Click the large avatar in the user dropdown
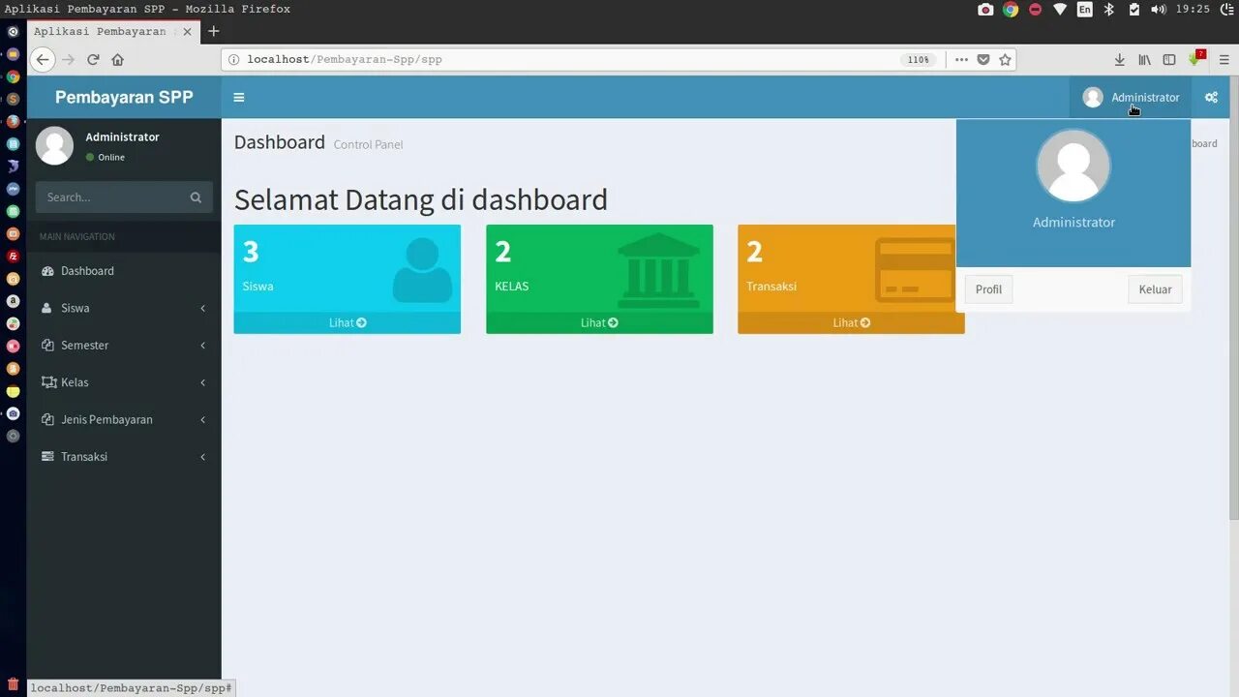This screenshot has height=697, width=1239. click(1073, 167)
